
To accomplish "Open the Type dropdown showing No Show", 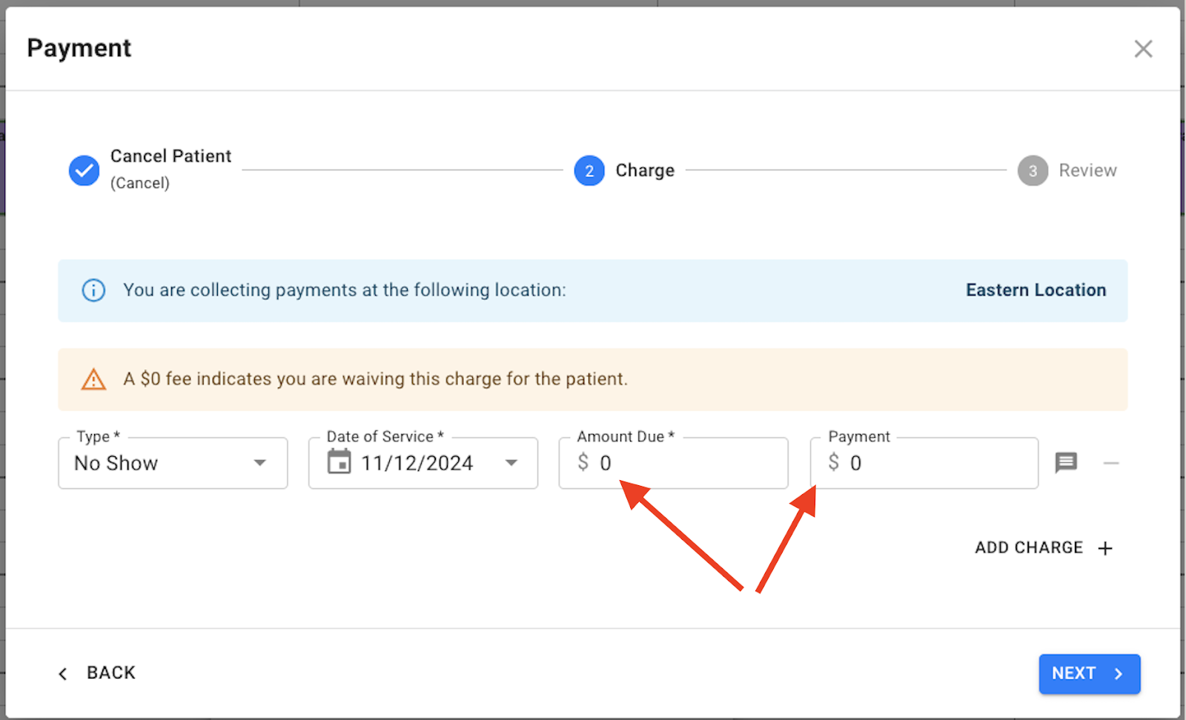I will coord(173,463).
